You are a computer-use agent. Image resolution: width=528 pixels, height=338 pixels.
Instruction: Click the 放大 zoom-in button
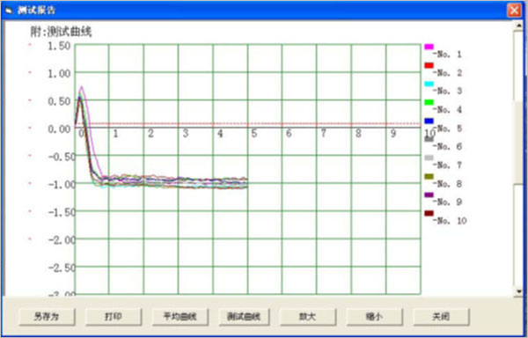[x=308, y=317]
